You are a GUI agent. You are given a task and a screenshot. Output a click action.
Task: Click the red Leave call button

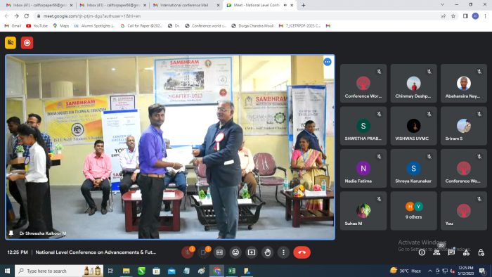(x=302, y=252)
